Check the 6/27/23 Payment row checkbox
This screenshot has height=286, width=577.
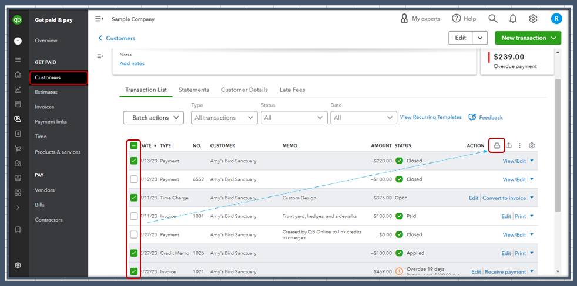[134, 234]
